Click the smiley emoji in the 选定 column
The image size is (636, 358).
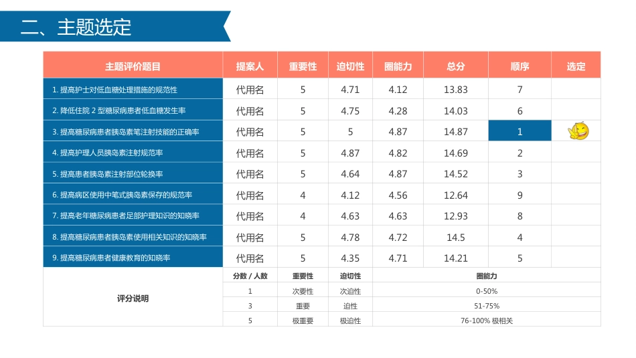click(578, 131)
